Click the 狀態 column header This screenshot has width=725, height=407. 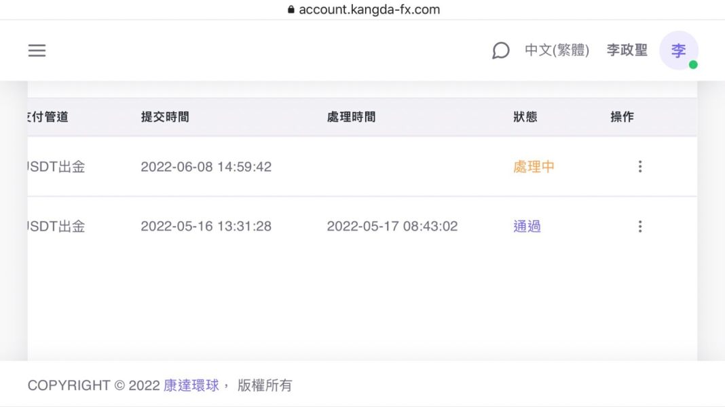tap(525, 117)
